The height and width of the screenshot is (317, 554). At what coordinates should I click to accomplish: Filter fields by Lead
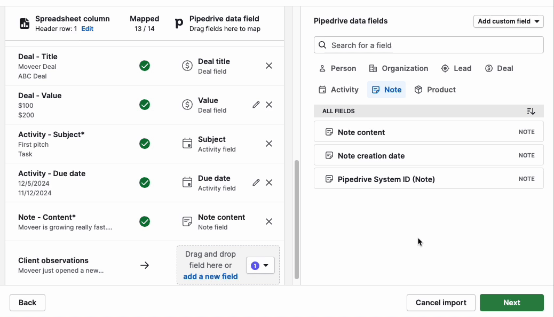click(456, 68)
